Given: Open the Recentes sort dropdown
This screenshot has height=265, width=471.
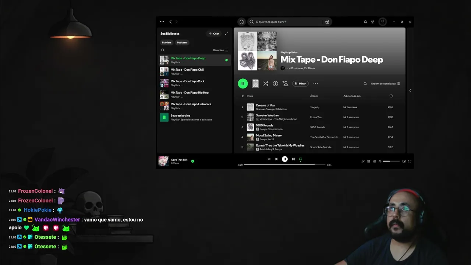Looking at the screenshot, I should point(220,50).
